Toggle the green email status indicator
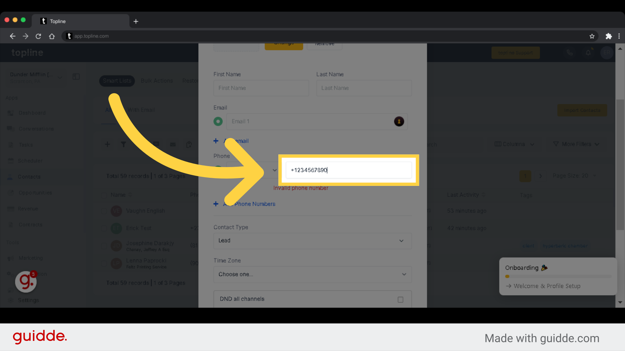Screen dimensions: 625x351 pyautogui.click(x=218, y=121)
